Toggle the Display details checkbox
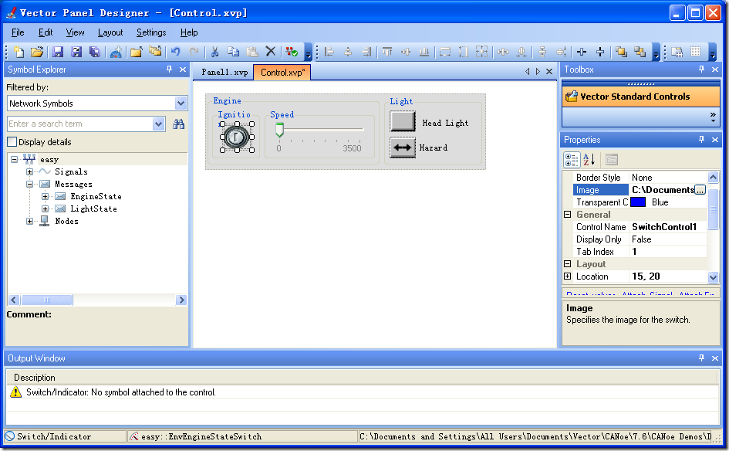 point(12,142)
